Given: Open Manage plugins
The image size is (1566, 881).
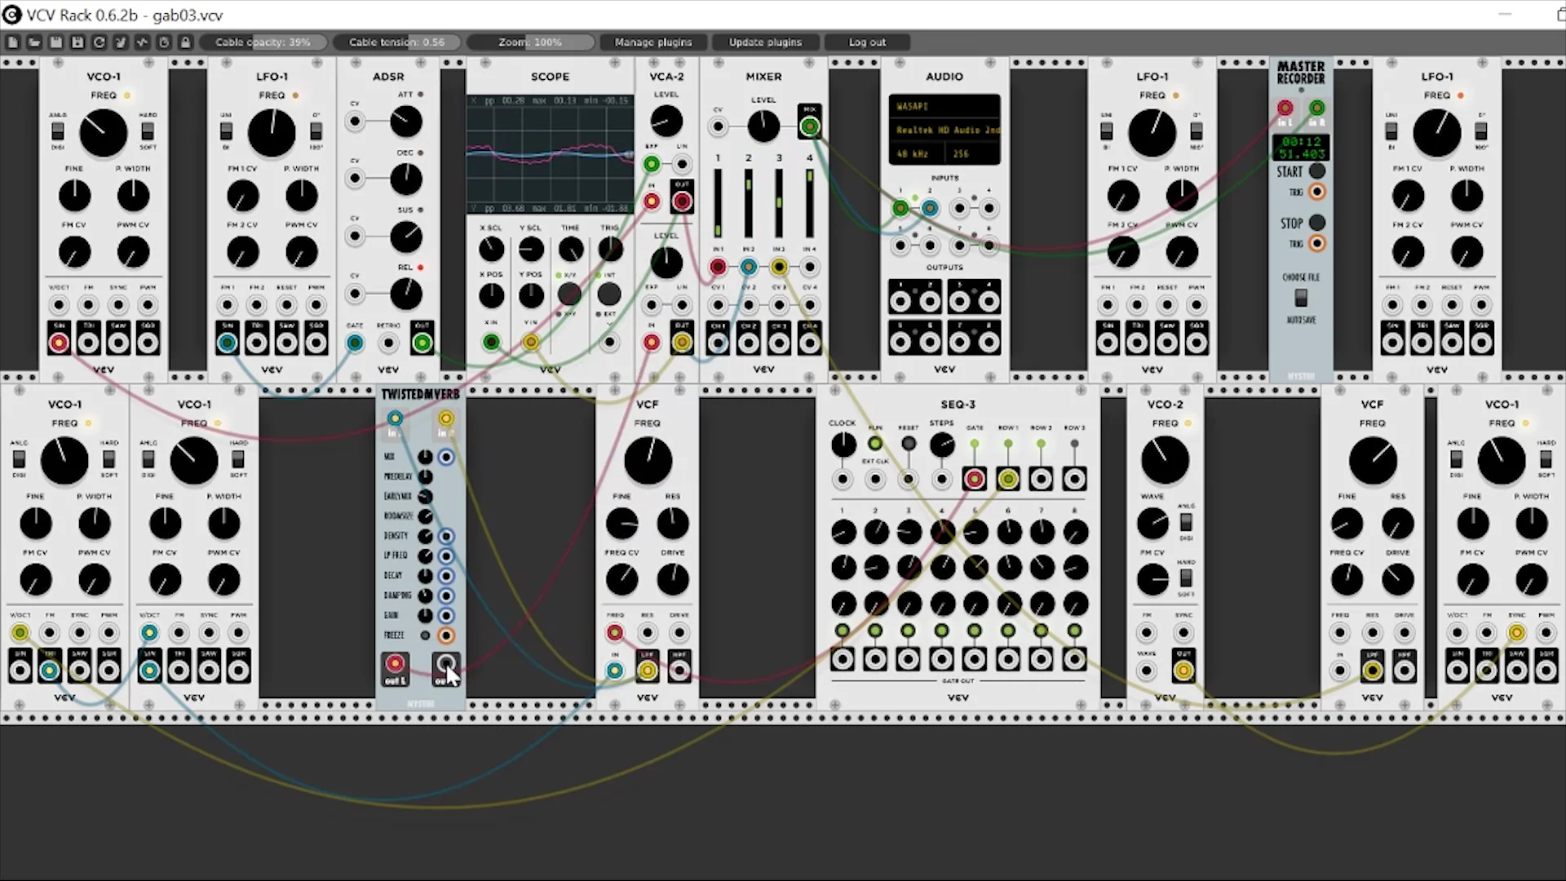Looking at the screenshot, I should tap(652, 42).
